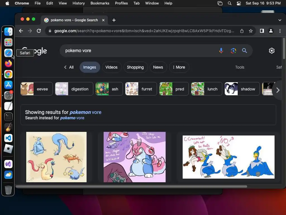The image size is (286, 215).
Task: Open Roblox Studio from the Dock
Action: point(8,149)
